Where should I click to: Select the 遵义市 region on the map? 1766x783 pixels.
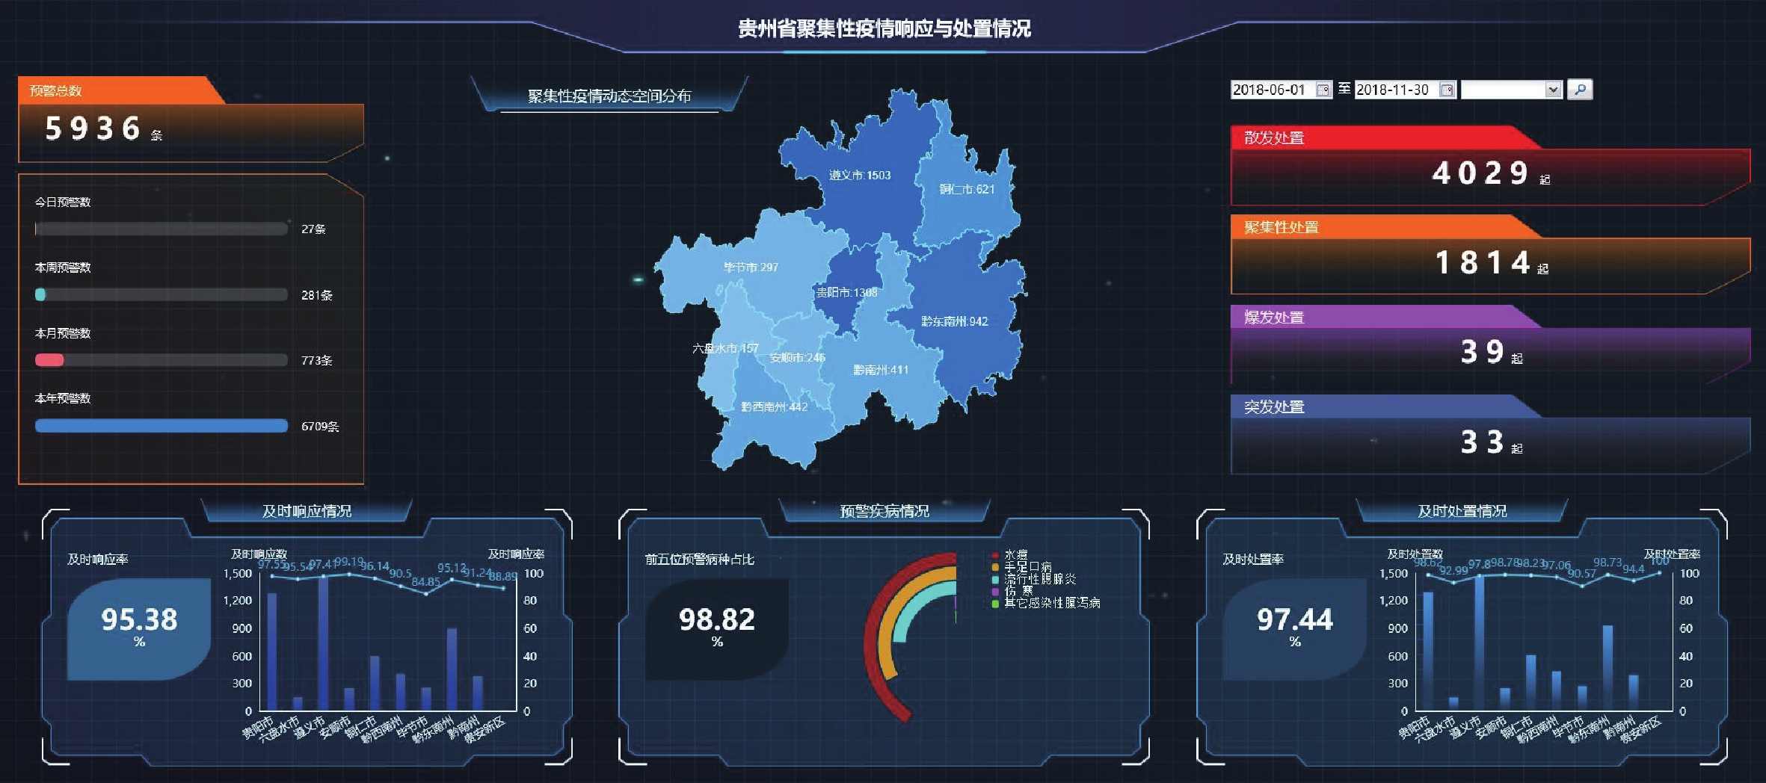pyautogui.click(x=860, y=176)
